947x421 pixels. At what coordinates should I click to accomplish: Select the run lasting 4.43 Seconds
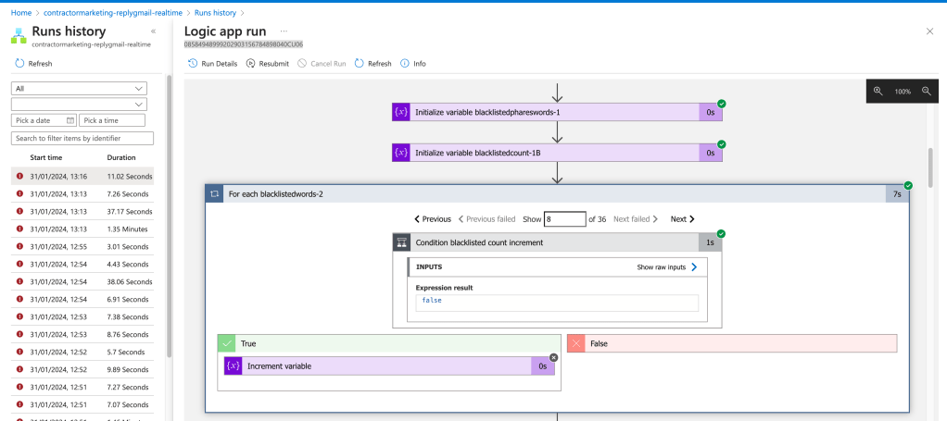(82, 265)
